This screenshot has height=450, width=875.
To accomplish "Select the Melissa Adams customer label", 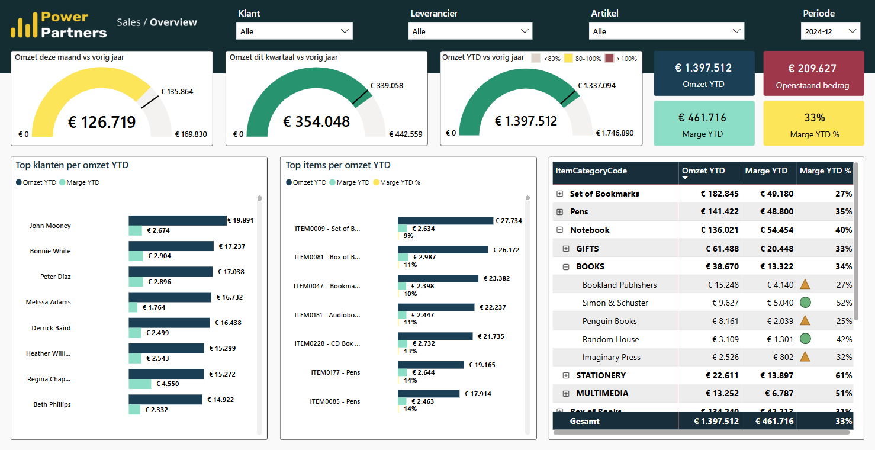I will (49, 302).
